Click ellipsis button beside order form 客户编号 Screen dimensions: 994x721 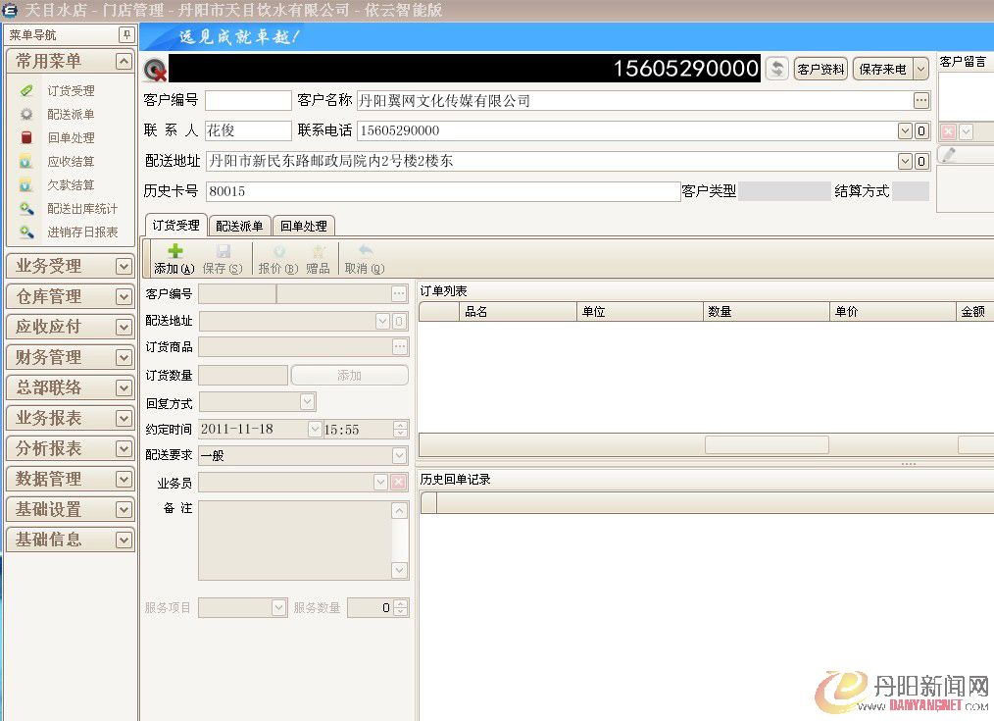click(x=399, y=293)
